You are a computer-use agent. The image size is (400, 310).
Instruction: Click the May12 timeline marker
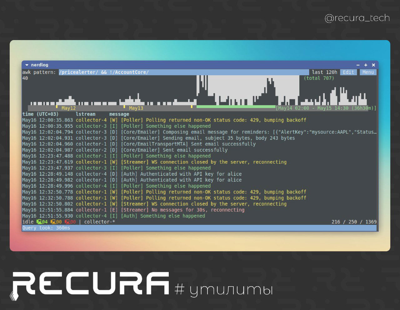pyautogui.click(x=68, y=108)
